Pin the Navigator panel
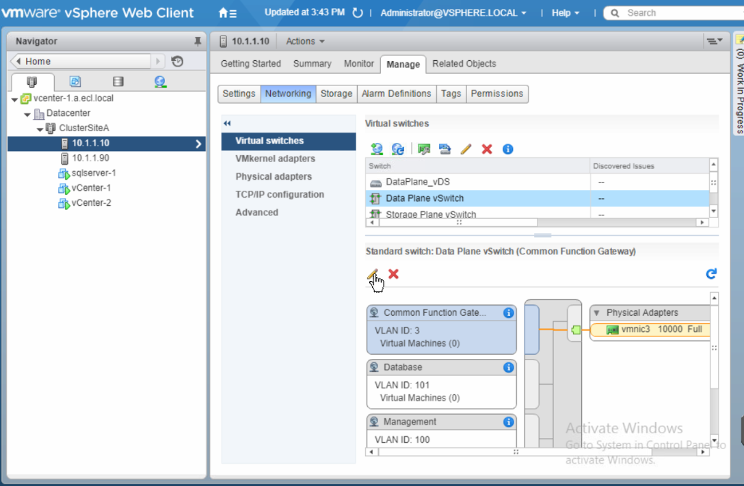 click(198, 42)
